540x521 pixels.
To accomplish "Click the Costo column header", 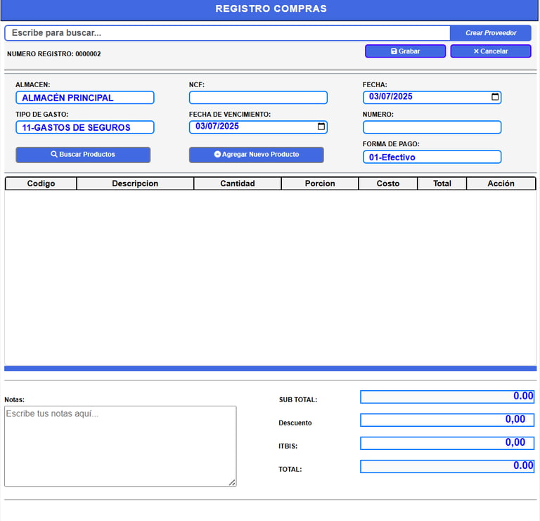I will click(x=388, y=184).
